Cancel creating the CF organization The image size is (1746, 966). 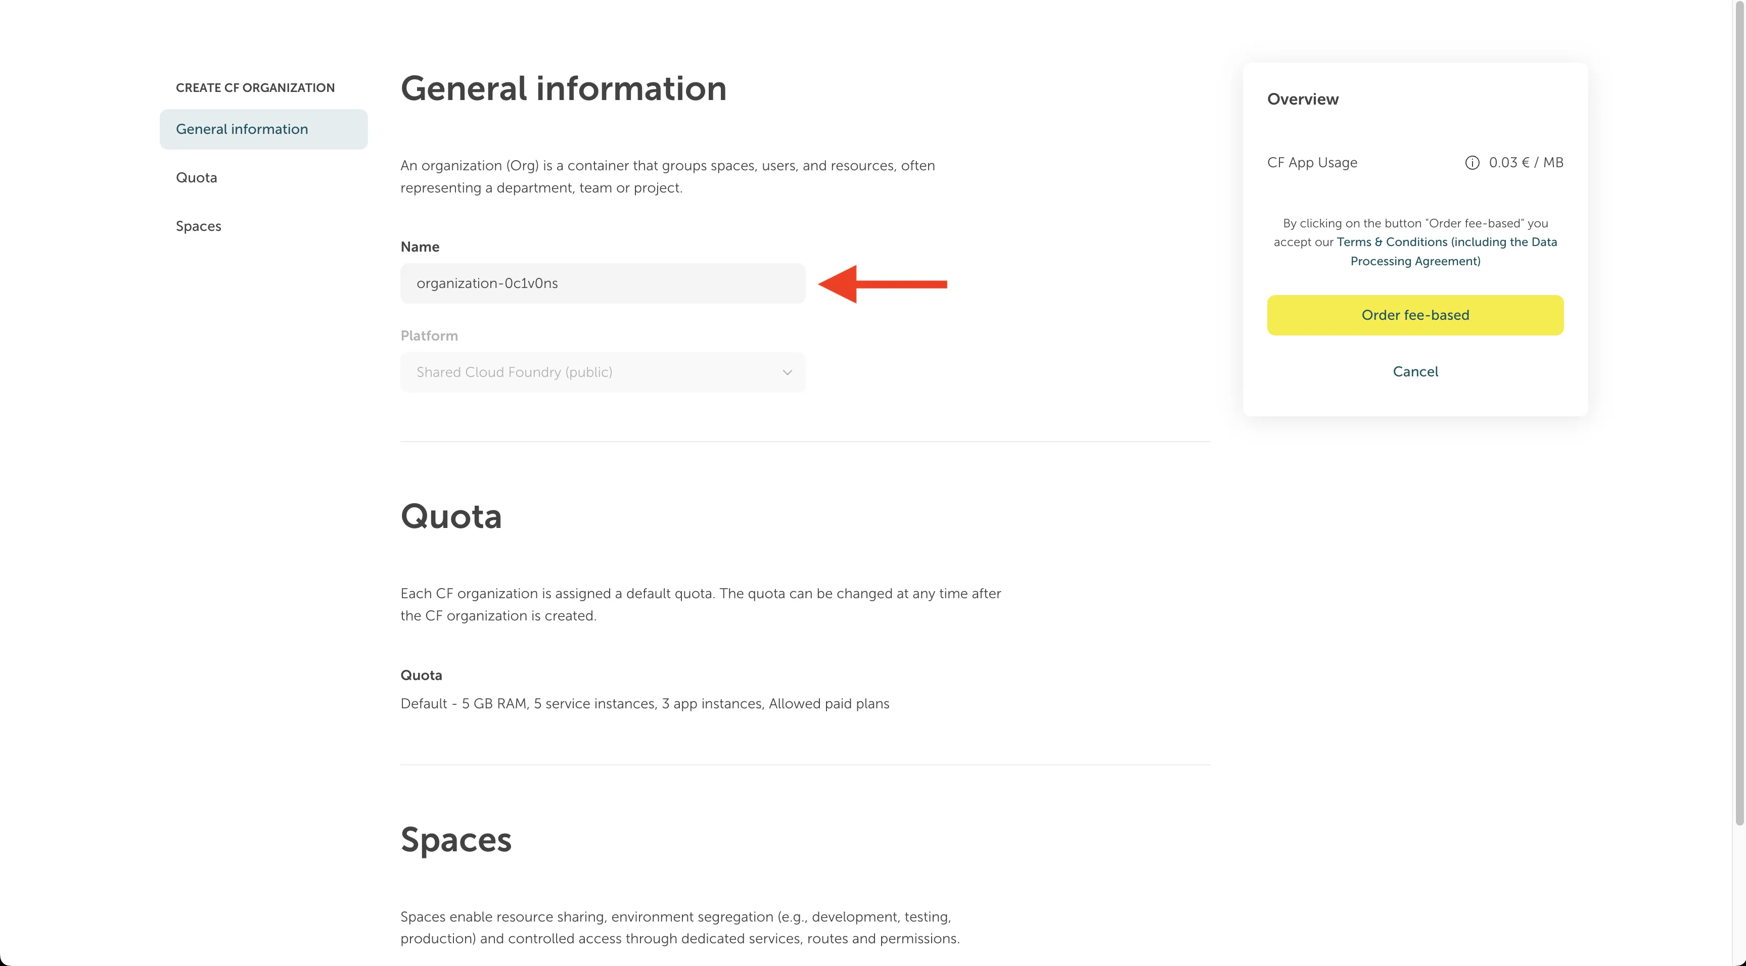click(1415, 371)
